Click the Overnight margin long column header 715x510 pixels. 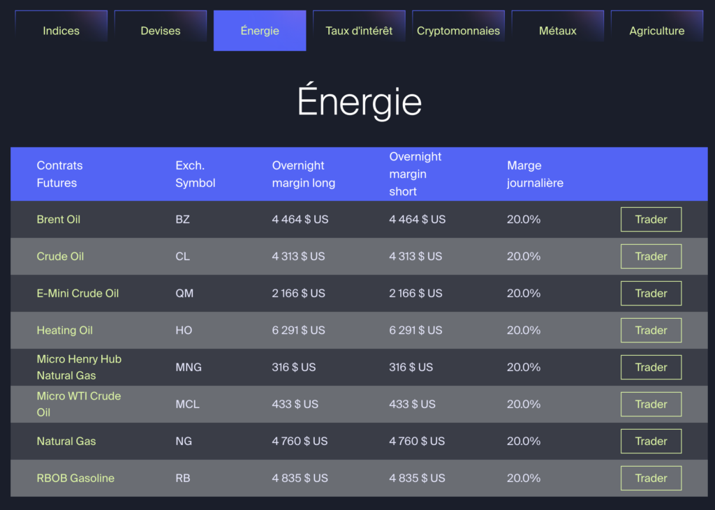[x=303, y=174]
